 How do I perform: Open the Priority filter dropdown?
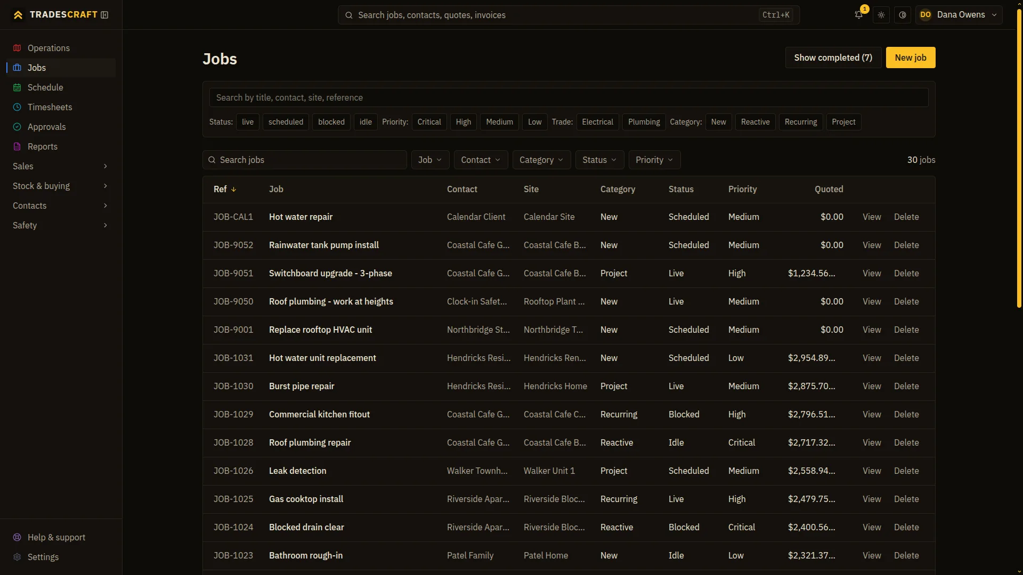pyautogui.click(x=654, y=160)
